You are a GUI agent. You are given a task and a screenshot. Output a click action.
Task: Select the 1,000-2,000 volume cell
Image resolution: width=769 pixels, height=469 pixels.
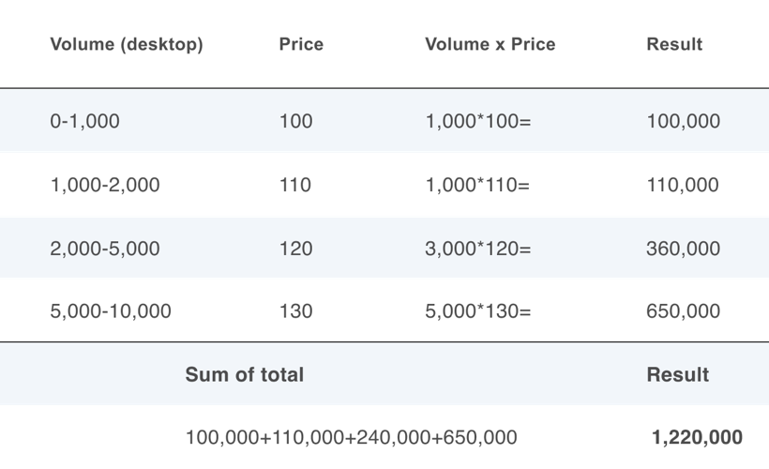click(x=105, y=185)
